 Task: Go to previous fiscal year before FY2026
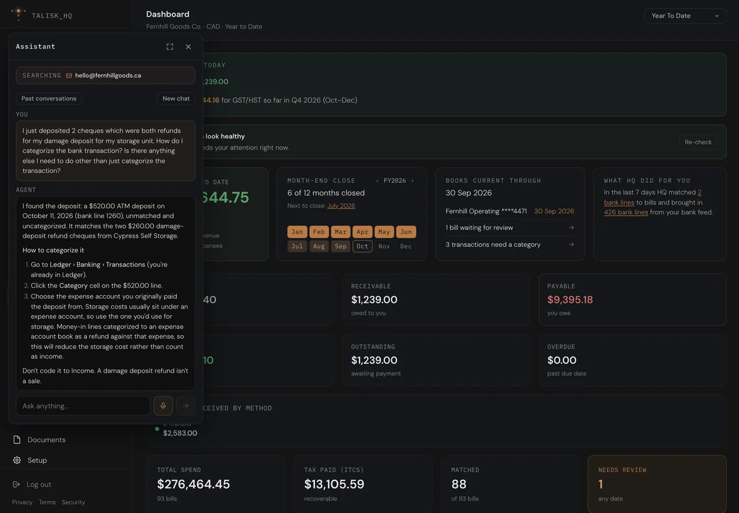(x=378, y=180)
